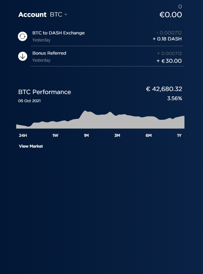Click the BTC Performance heading
This screenshot has width=203, height=274.
point(45,92)
